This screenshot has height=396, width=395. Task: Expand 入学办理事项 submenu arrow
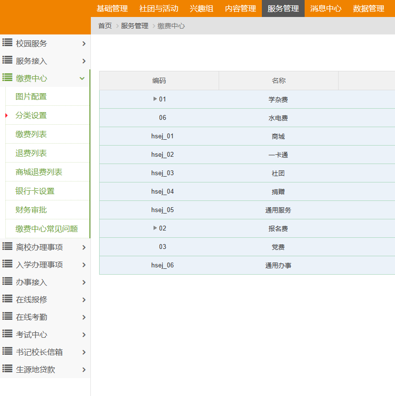[84, 265]
